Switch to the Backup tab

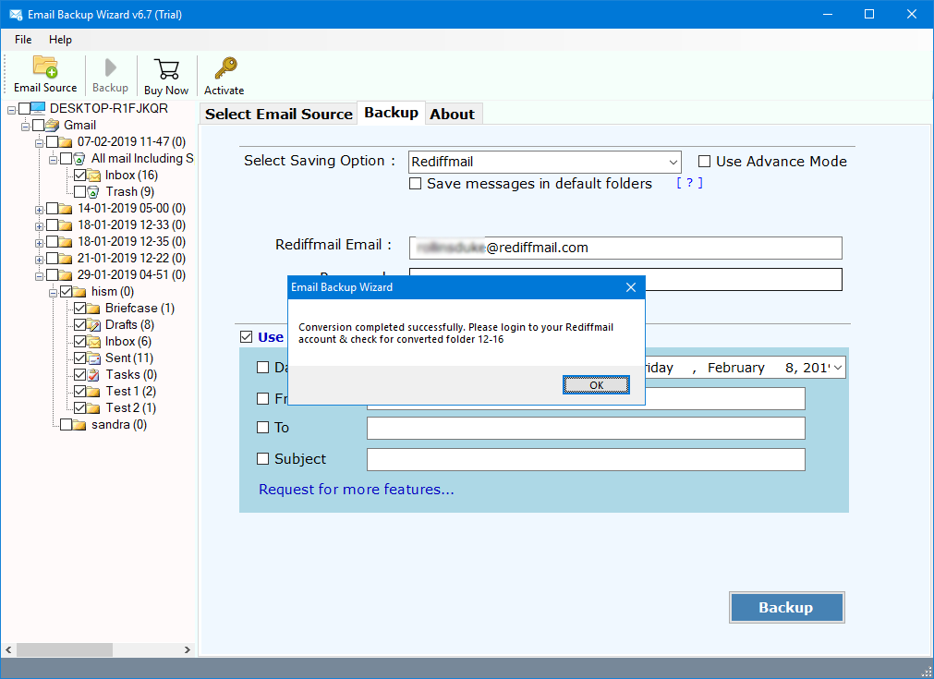(x=392, y=113)
